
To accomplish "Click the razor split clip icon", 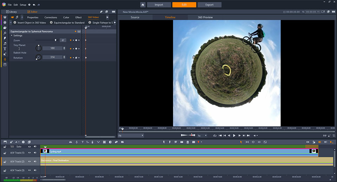I will 176,142.
